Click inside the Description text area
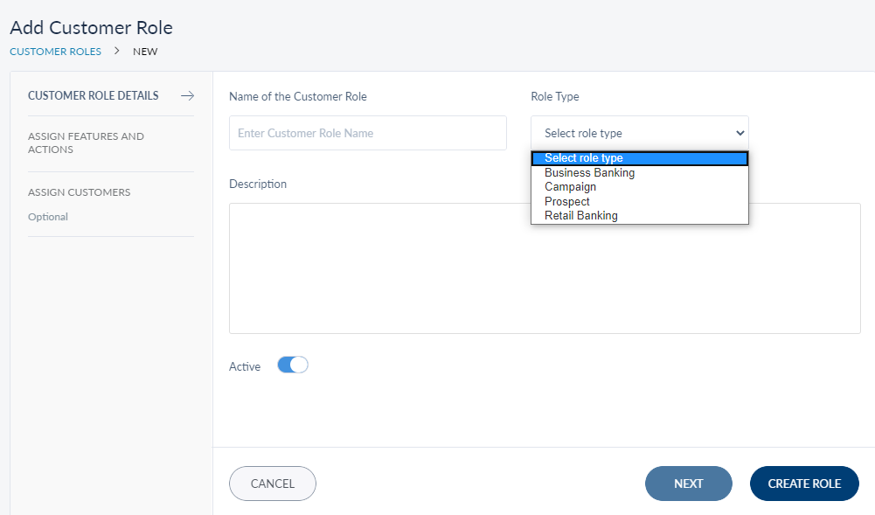Image resolution: width=875 pixels, height=515 pixels. click(x=545, y=268)
